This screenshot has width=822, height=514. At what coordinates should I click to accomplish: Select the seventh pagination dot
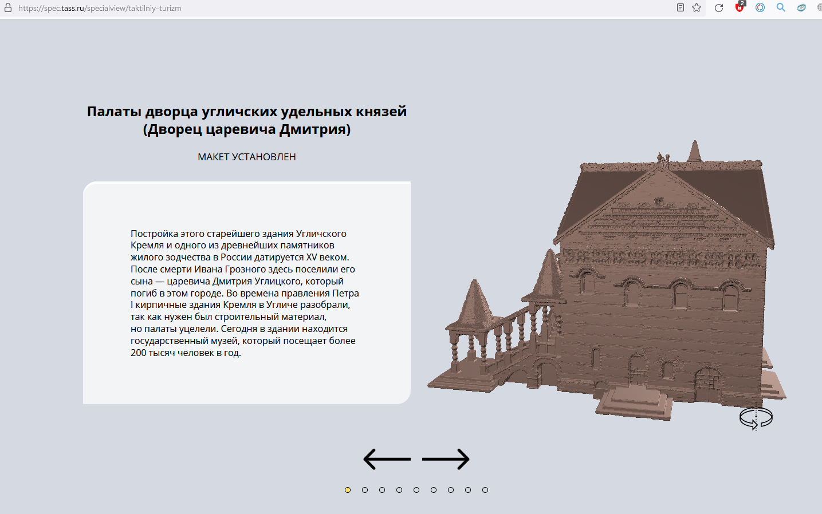451,490
